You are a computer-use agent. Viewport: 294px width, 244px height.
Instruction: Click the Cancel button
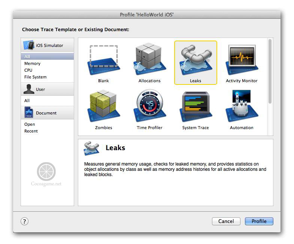(226, 221)
